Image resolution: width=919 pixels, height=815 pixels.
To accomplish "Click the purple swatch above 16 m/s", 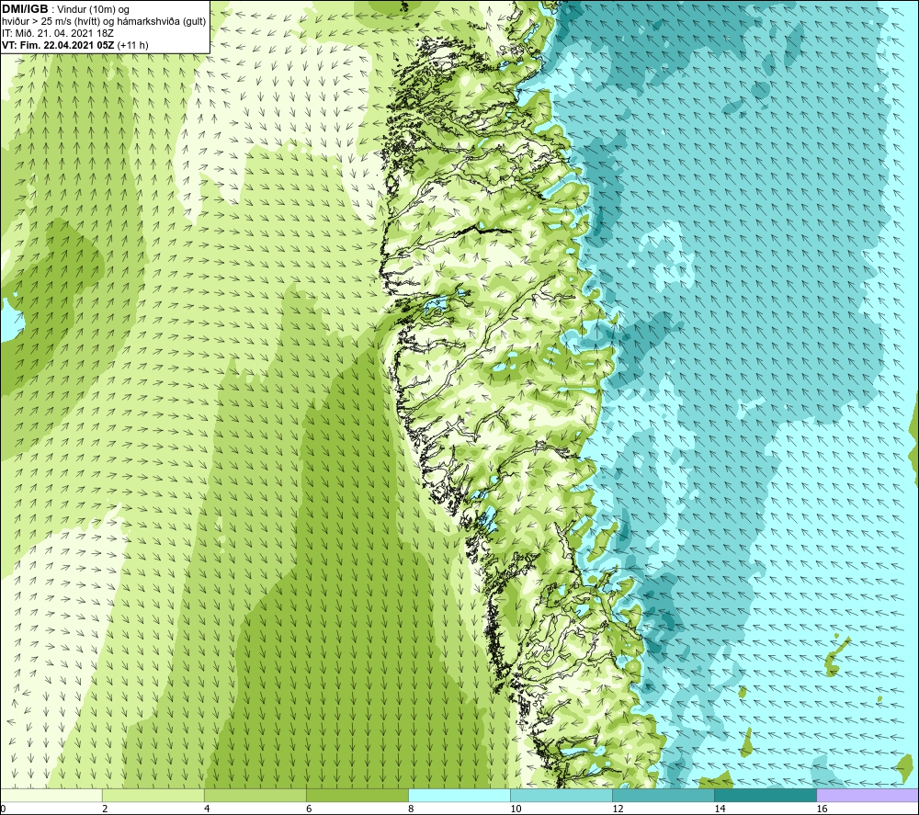I will click(868, 795).
